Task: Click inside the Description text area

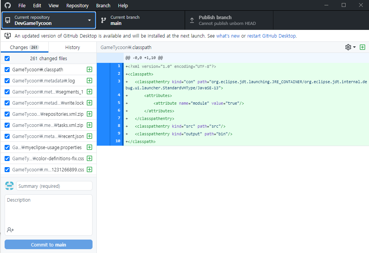Action: click(48, 215)
